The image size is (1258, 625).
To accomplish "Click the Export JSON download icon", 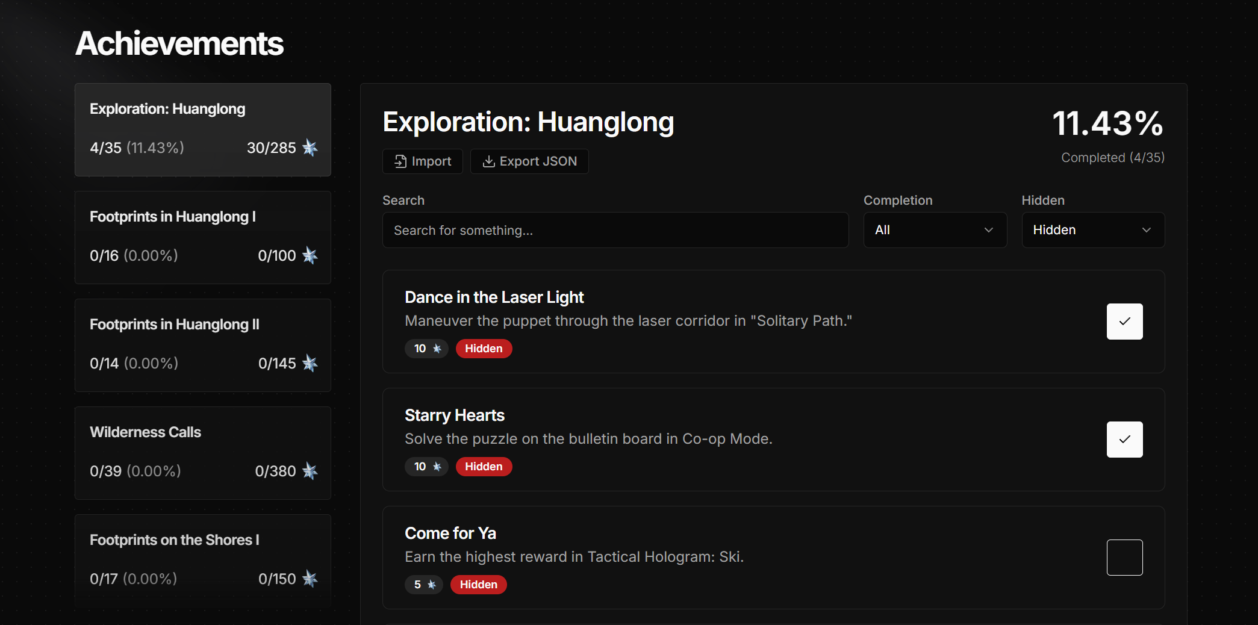I will tap(489, 161).
